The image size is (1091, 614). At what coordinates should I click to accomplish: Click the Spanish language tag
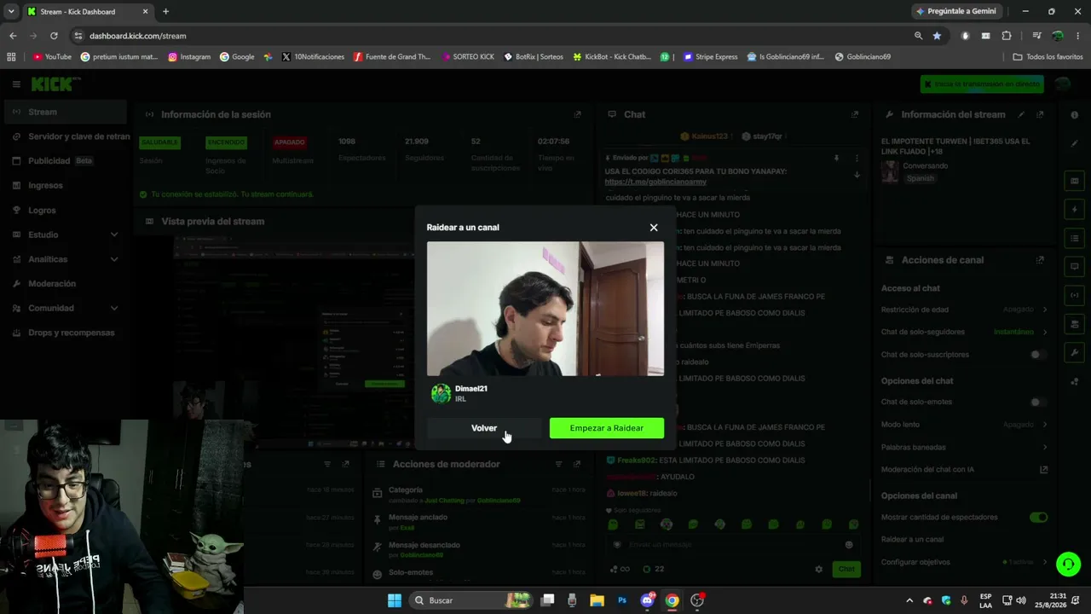[x=920, y=178]
